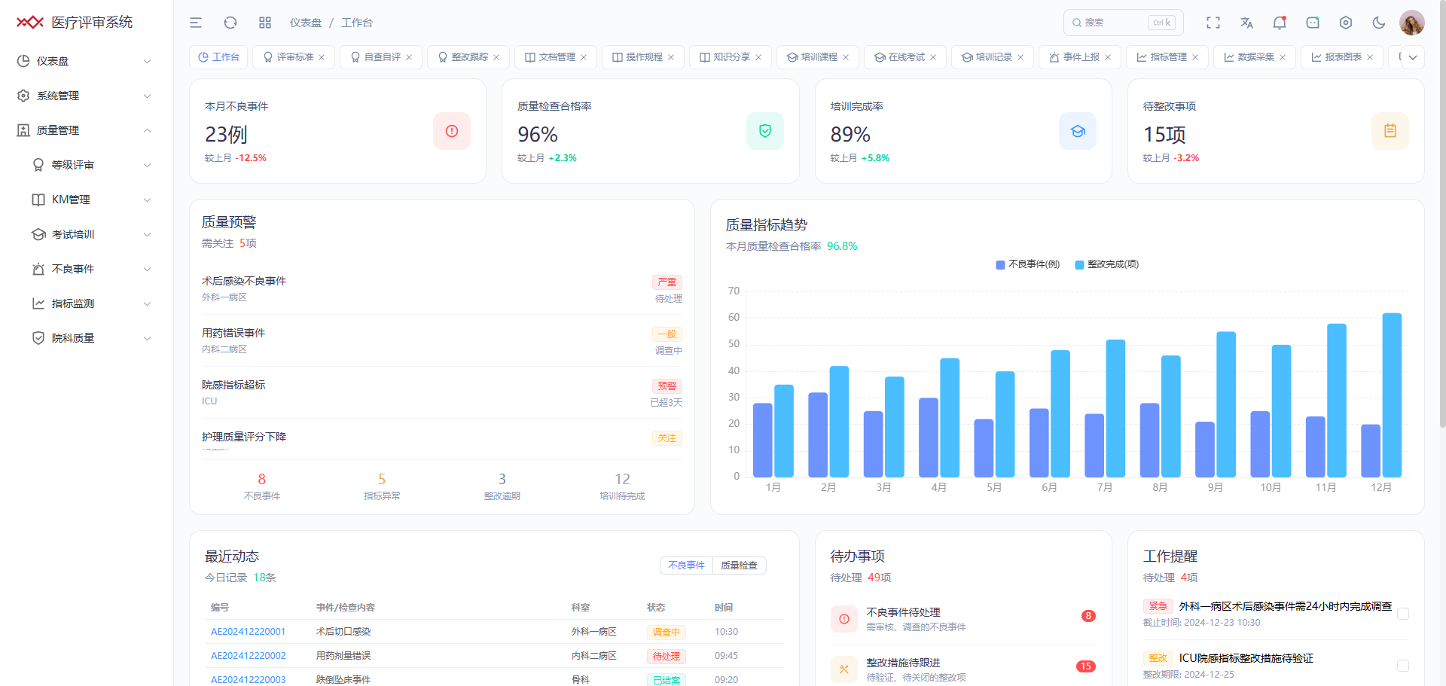Switch to the 工作台 tab
The width and height of the screenshot is (1446, 686).
pos(218,57)
